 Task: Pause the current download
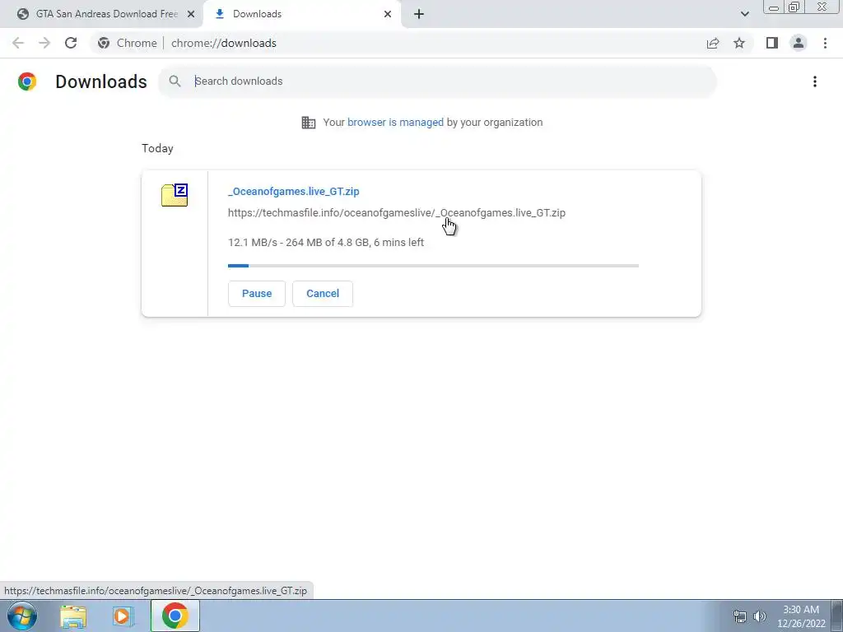[257, 294]
